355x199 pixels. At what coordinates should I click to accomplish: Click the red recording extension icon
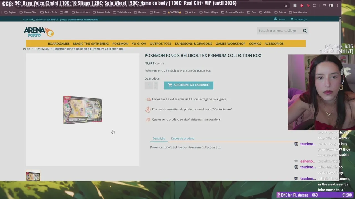pyautogui.click(x=301, y=6)
